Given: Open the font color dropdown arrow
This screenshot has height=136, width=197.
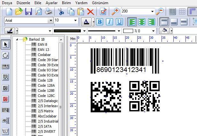Looking at the screenshot, I should pyautogui.click(x=93, y=22).
